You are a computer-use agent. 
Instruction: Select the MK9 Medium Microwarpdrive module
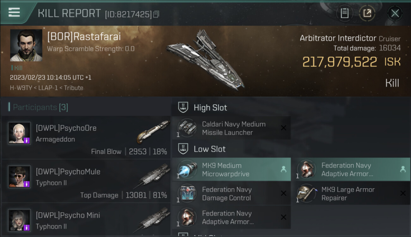231,170
